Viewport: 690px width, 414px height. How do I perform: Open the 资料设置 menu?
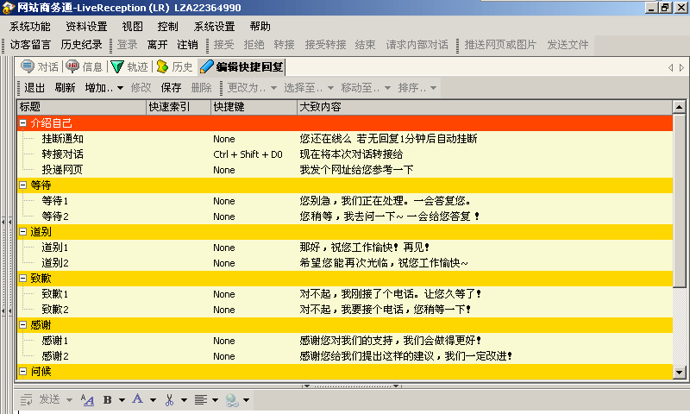click(x=86, y=27)
